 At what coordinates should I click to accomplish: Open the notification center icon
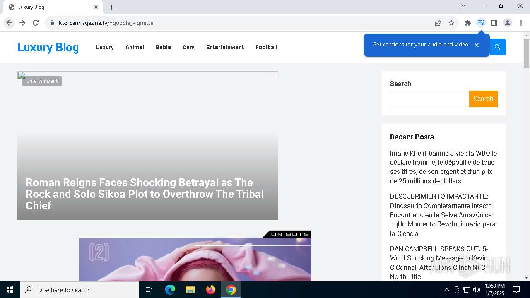pos(516,290)
